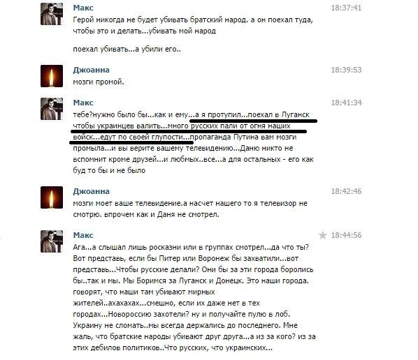Select Джоанна's message starting "мозги моет ваше телевидение"
This screenshot has height=360, width=418.
pos(190,209)
